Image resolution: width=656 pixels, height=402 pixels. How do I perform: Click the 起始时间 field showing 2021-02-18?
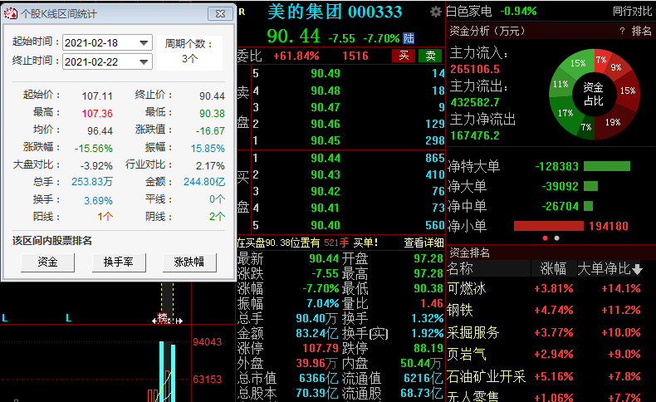pyautogui.click(x=107, y=42)
